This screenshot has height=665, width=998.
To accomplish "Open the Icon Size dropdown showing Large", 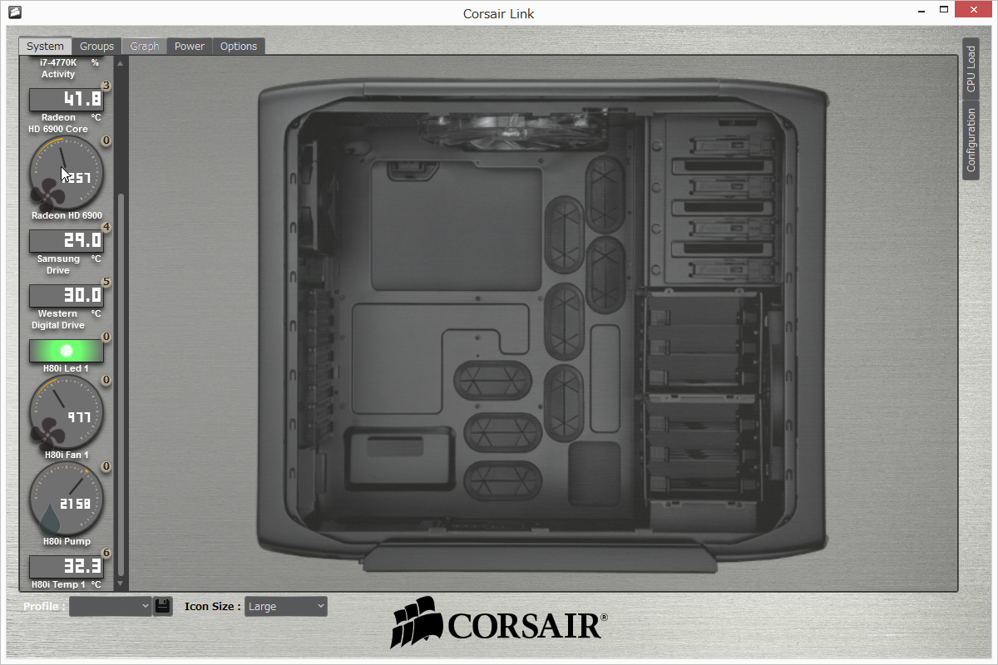I will point(286,607).
